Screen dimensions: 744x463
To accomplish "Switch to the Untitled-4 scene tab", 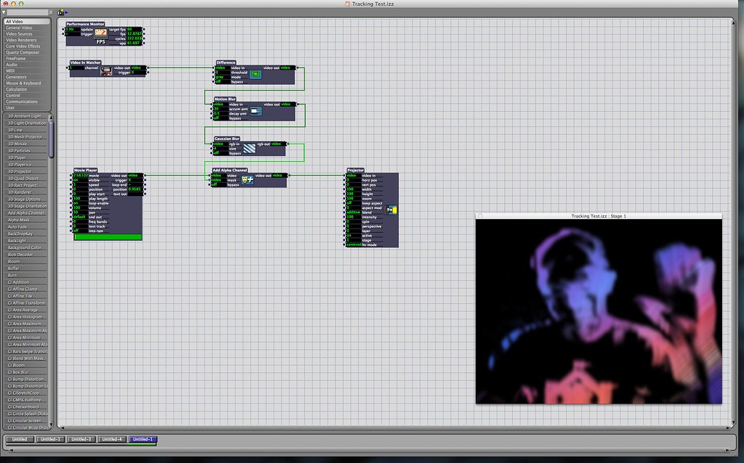I will pyautogui.click(x=111, y=439).
